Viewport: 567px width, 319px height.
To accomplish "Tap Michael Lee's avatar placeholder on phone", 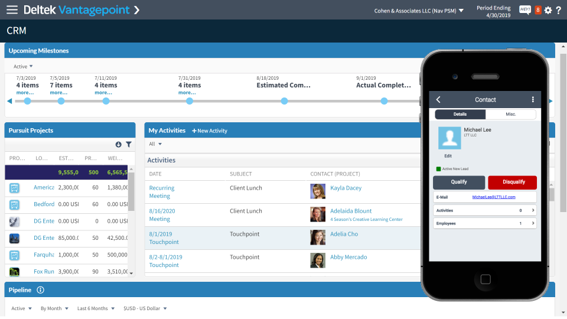I will pyautogui.click(x=449, y=138).
